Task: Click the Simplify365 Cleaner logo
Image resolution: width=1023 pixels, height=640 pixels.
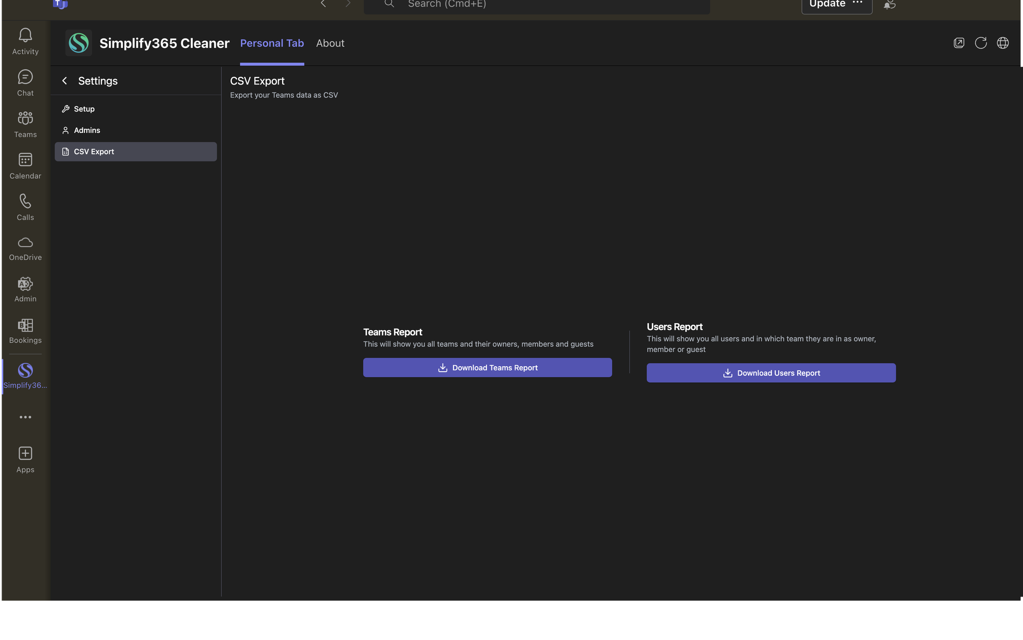Action: [78, 43]
